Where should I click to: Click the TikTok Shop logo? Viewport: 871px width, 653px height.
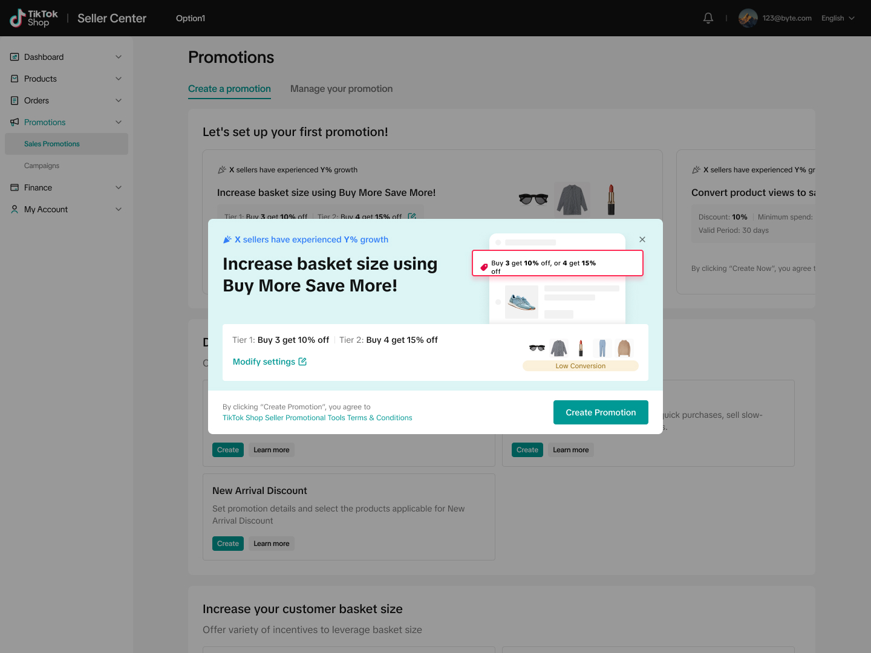34,18
